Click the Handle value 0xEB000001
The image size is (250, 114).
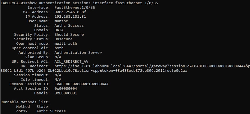[66, 93]
